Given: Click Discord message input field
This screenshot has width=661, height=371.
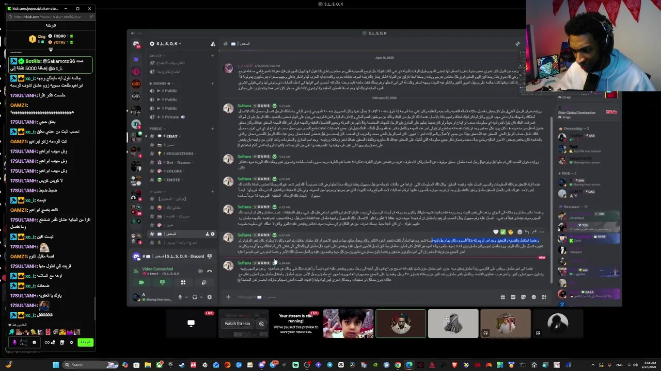Looking at the screenshot, I should pyautogui.click(x=361, y=297).
